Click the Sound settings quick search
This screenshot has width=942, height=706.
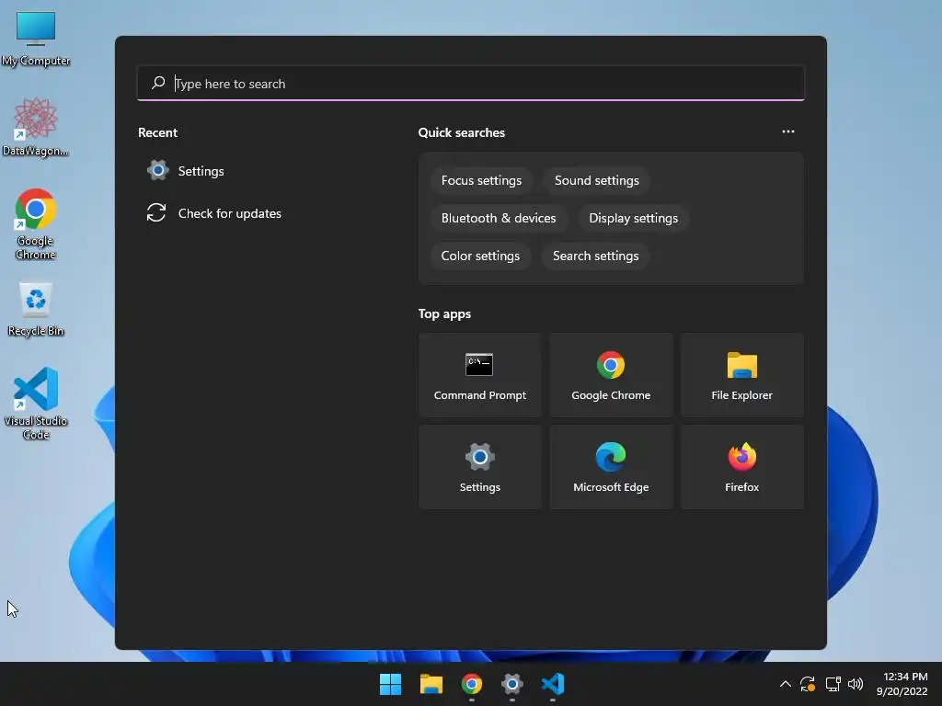596,181
